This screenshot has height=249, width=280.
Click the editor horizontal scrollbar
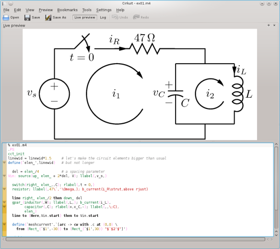coord(135,239)
